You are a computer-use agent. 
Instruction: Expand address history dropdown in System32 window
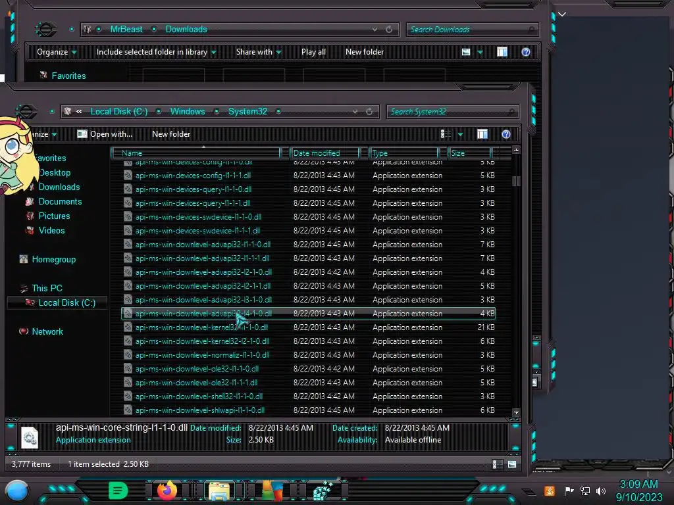(x=355, y=112)
